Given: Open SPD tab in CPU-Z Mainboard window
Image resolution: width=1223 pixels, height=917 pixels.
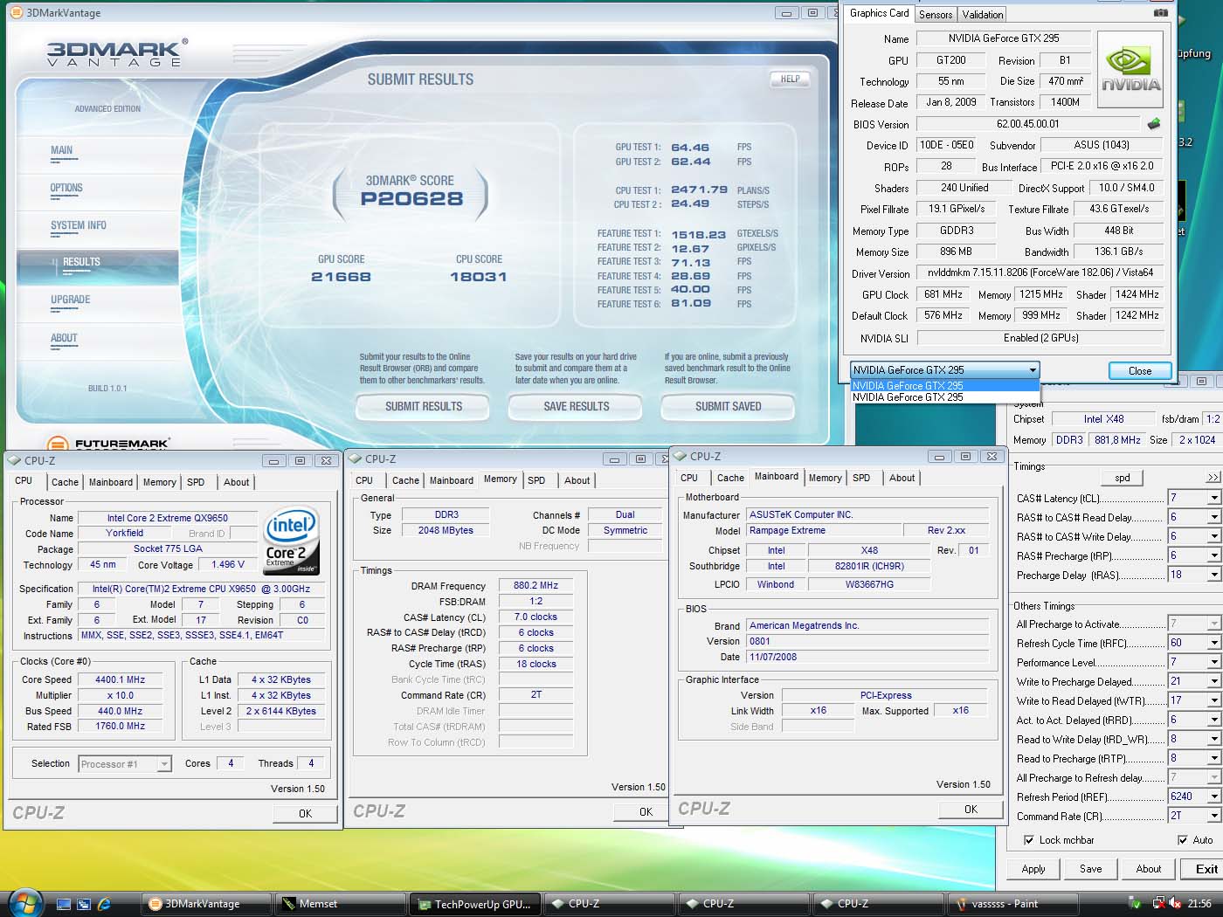Looking at the screenshot, I should (861, 478).
